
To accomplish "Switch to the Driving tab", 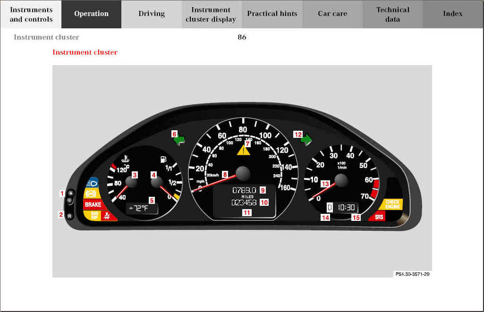I will [x=152, y=14].
